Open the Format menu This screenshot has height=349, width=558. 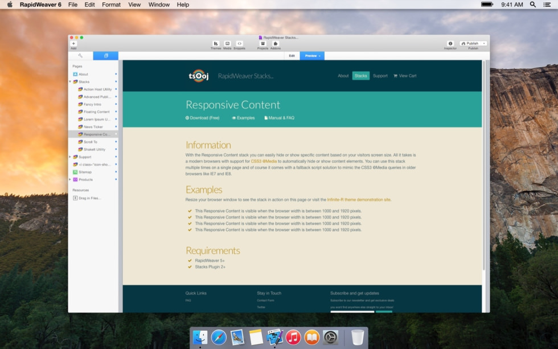point(111,5)
